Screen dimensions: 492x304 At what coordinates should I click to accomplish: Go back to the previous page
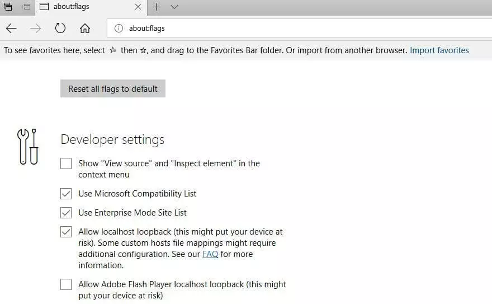[x=11, y=28]
